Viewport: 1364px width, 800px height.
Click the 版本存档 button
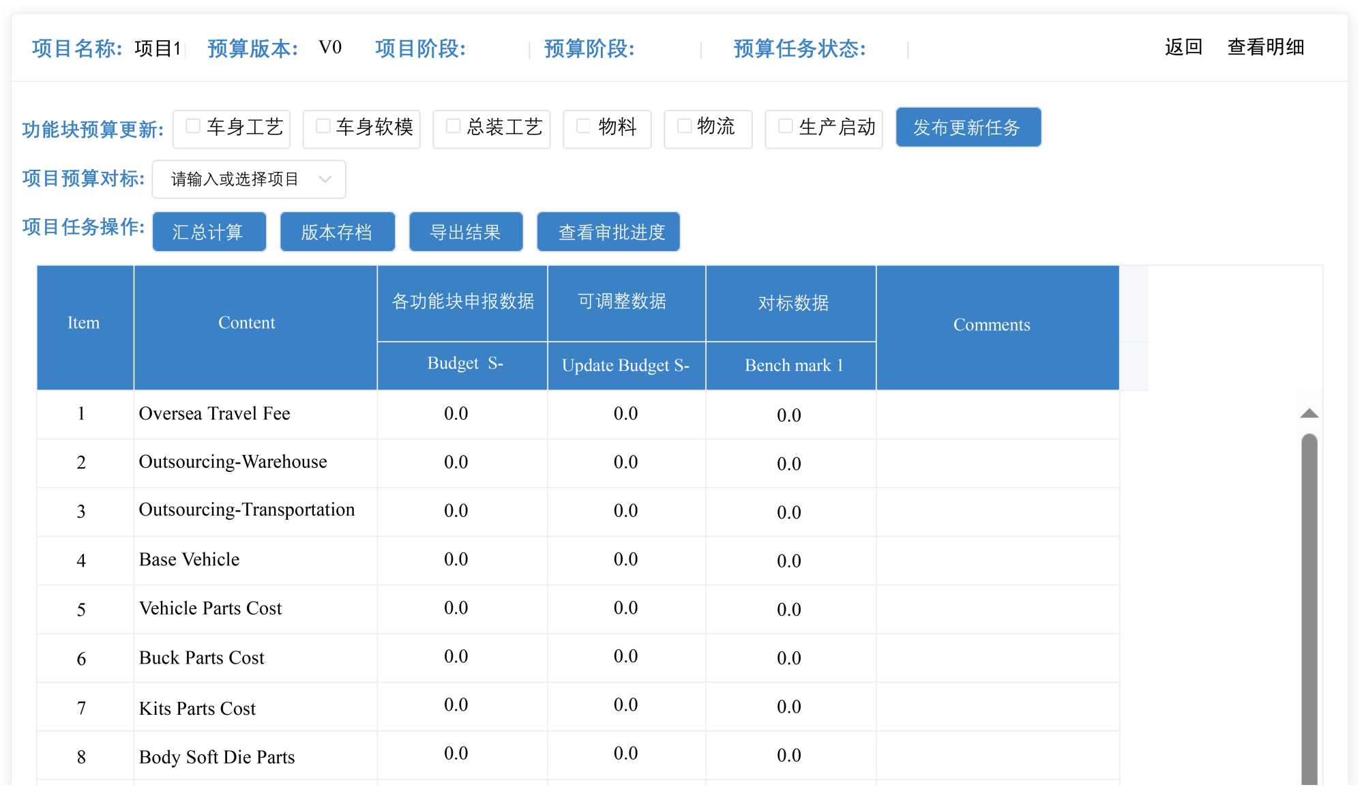click(337, 233)
